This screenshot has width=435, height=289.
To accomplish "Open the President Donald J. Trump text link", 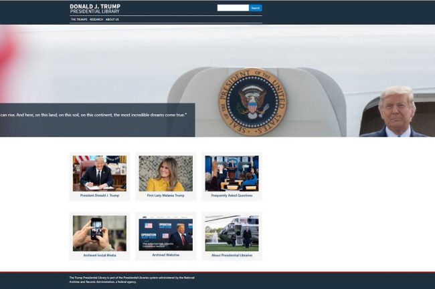I will pyautogui.click(x=99, y=196).
